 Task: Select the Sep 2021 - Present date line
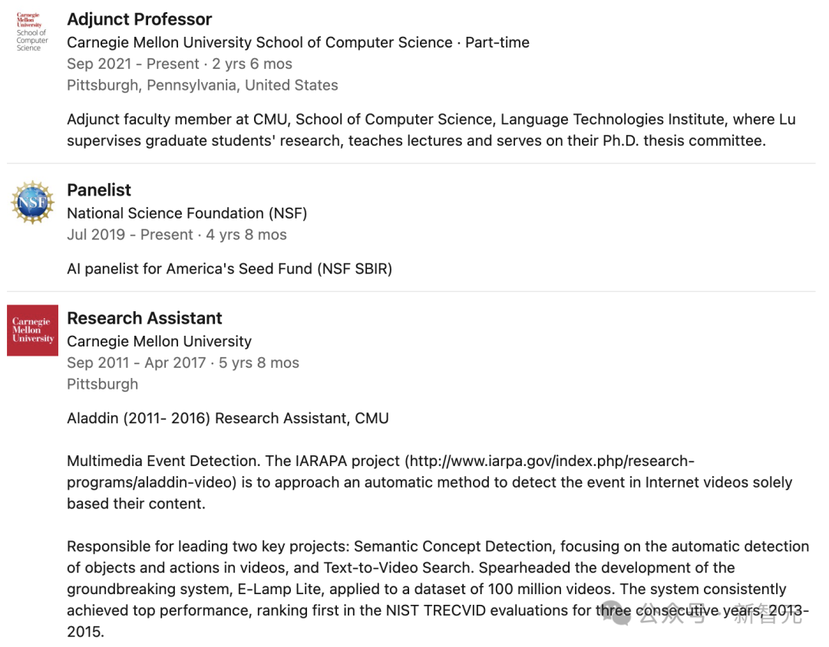point(179,64)
